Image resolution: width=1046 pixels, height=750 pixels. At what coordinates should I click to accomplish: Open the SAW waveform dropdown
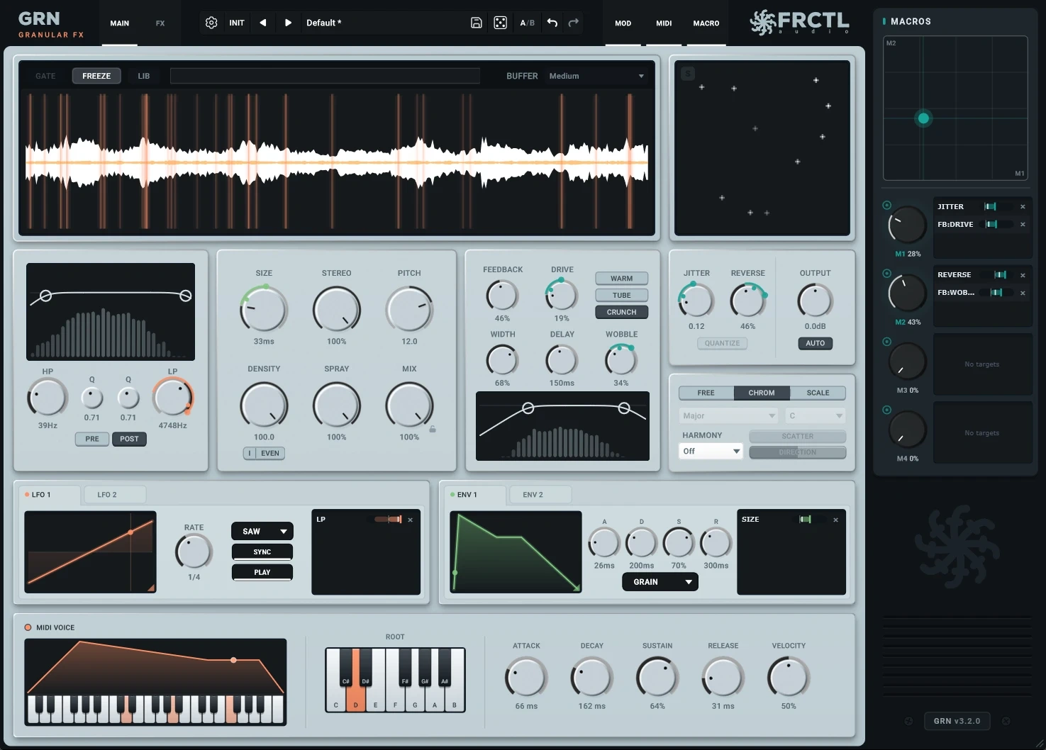click(x=262, y=531)
